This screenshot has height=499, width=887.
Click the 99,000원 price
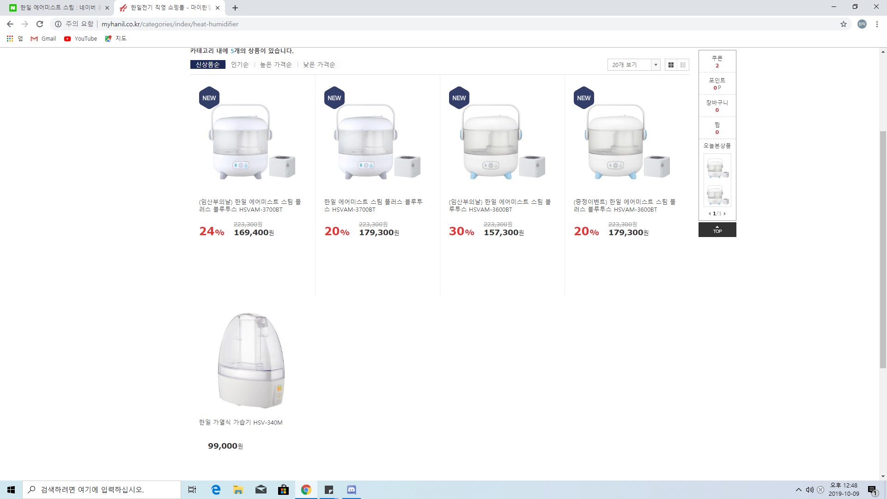pos(225,446)
